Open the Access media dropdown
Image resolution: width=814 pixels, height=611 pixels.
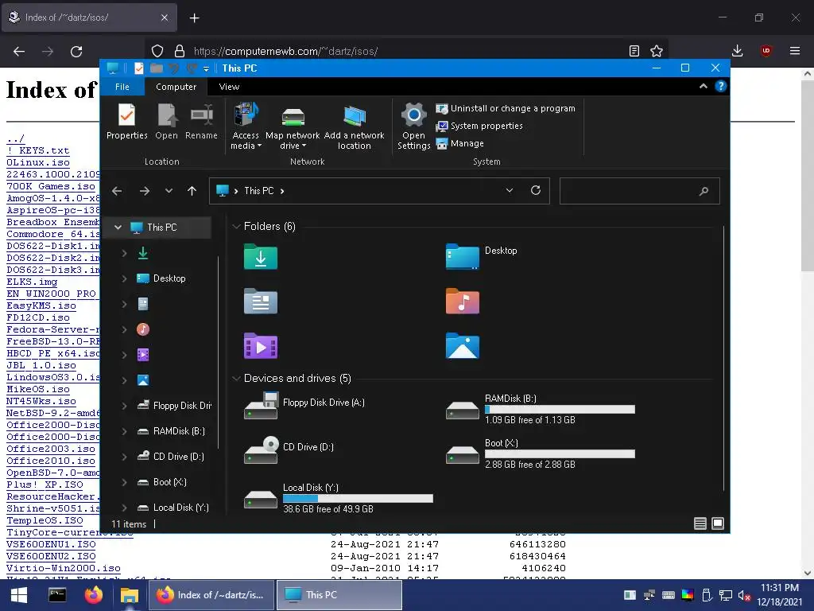pyautogui.click(x=246, y=126)
